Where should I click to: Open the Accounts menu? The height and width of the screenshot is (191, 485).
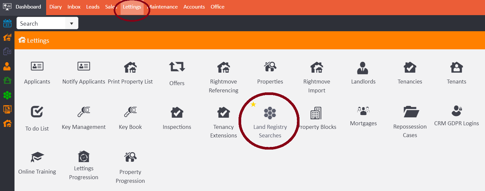pos(194,7)
